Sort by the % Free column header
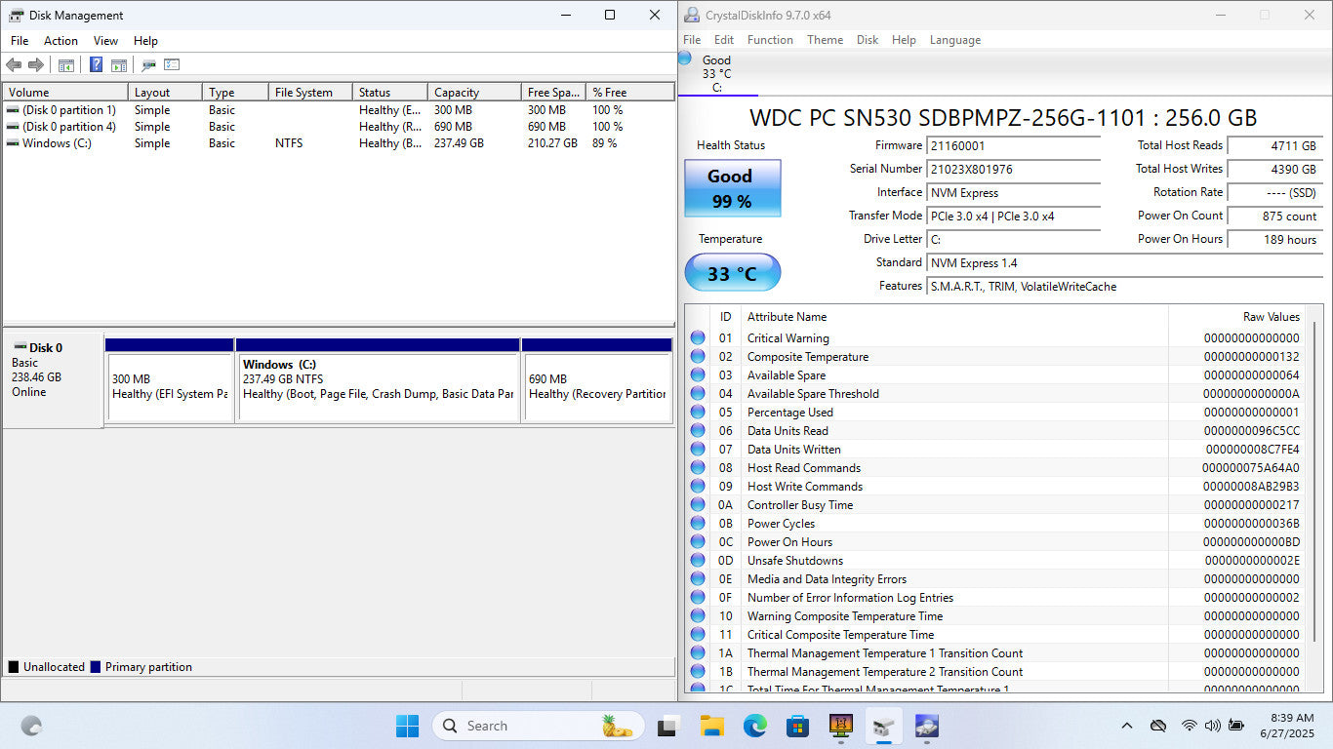1333x749 pixels. [x=629, y=93]
